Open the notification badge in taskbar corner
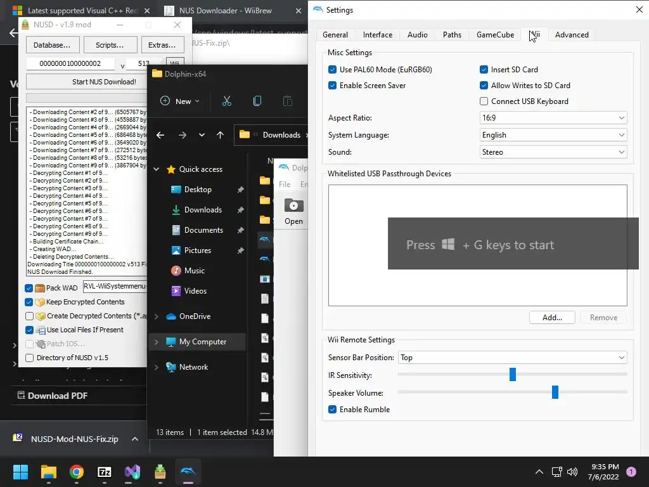The height and width of the screenshot is (487, 649). pos(631,472)
